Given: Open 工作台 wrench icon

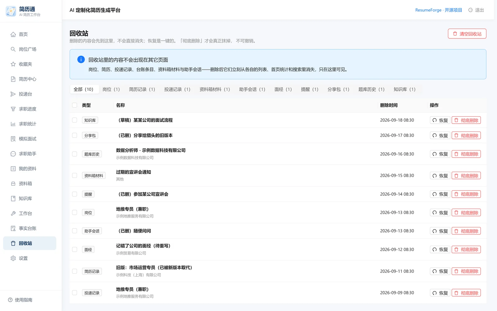Looking at the screenshot, I should tap(13, 213).
